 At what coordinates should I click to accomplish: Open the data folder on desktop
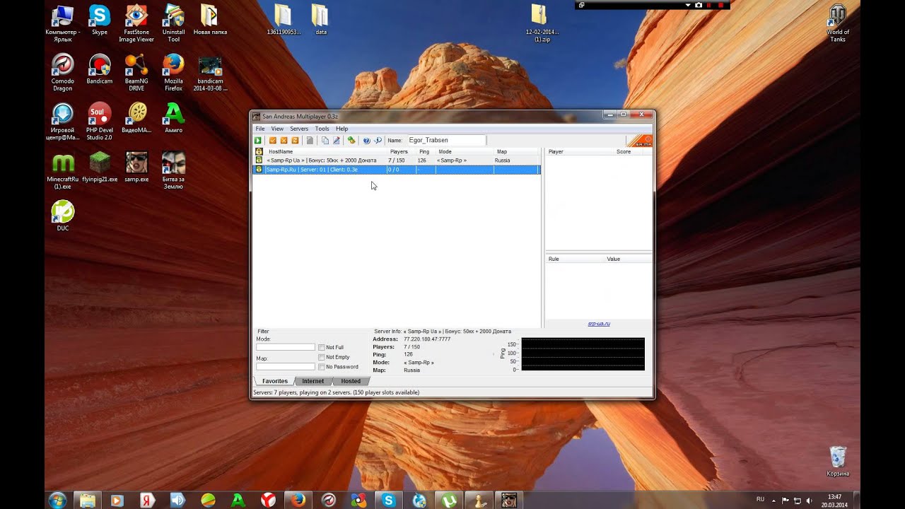pos(320,19)
